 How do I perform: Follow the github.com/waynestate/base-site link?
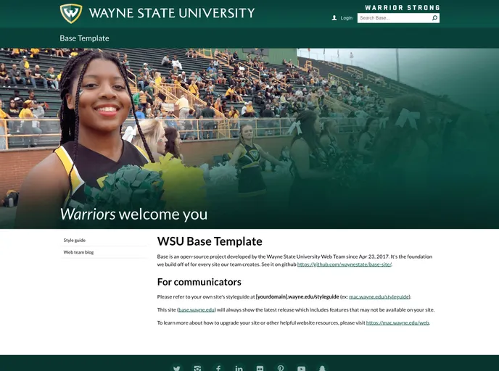(x=345, y=264)
